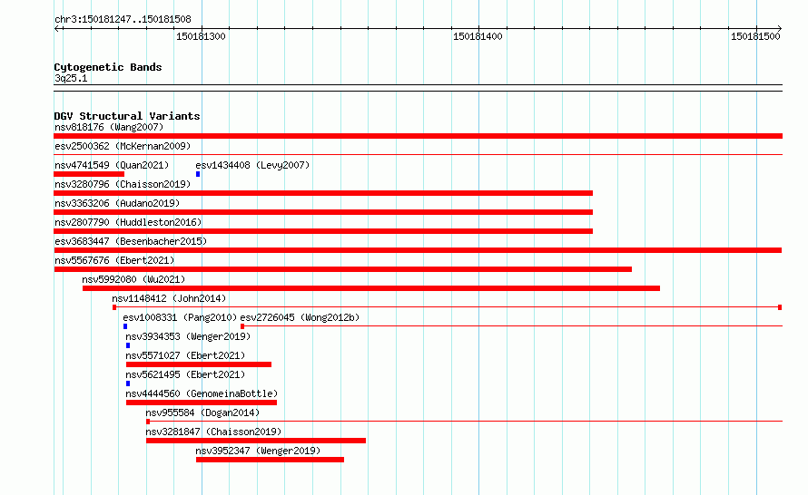Click the left arrow end of ruler
The width and height of the screenshot is (808, 495).
(x=57, y=28)
